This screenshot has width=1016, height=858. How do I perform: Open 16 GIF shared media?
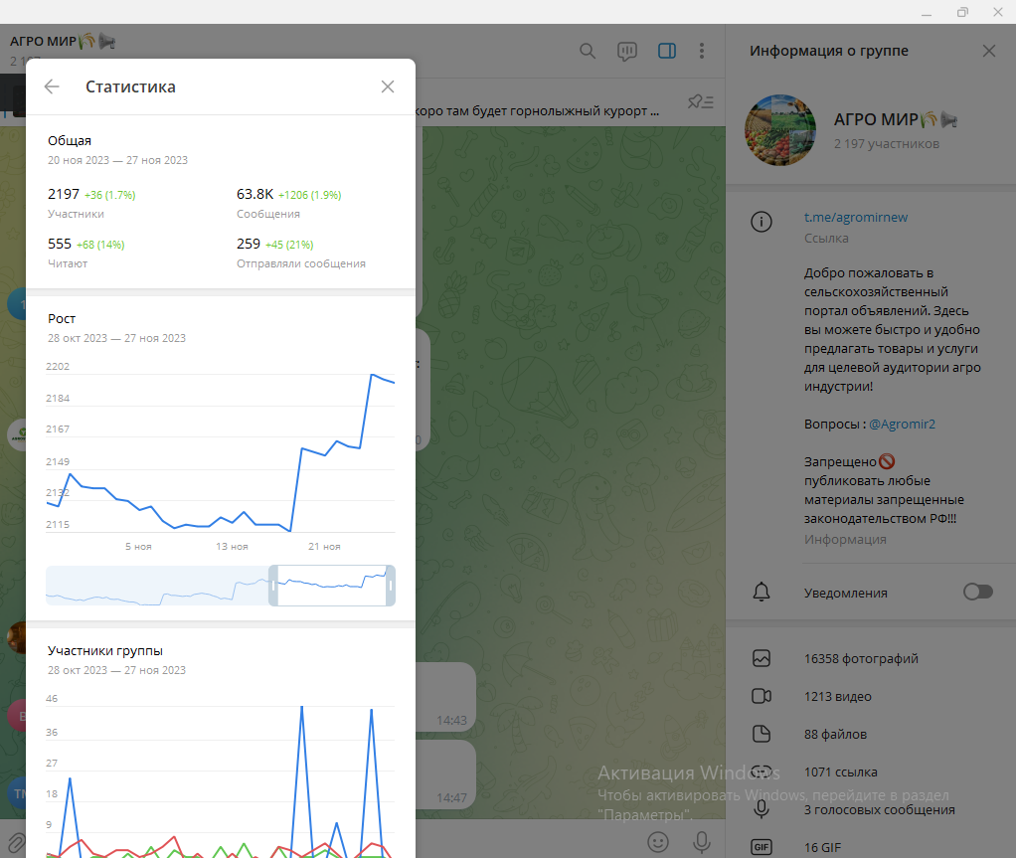(x=822, y=848)
